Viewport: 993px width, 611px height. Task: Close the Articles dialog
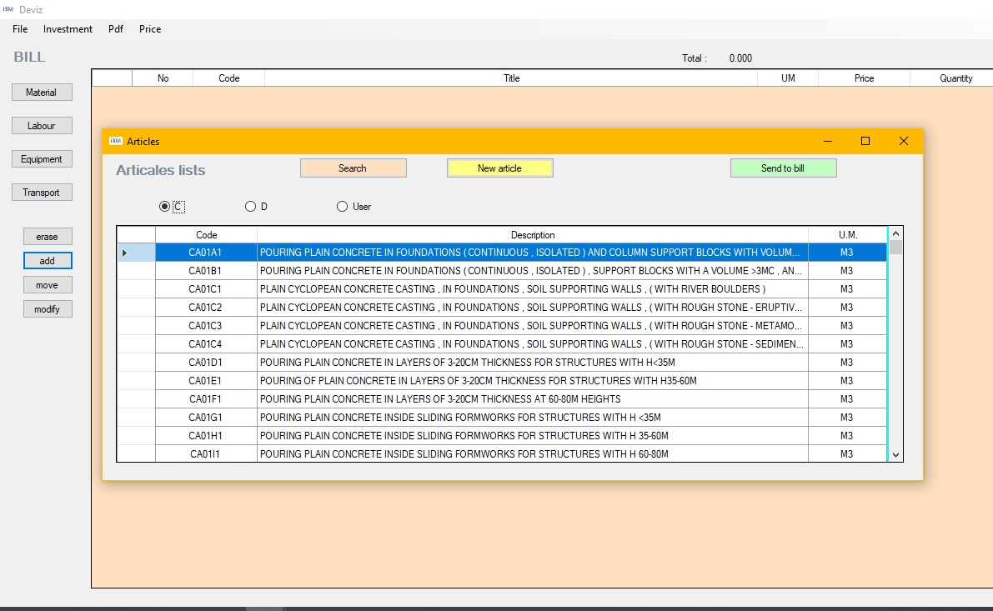click(904, 141)
